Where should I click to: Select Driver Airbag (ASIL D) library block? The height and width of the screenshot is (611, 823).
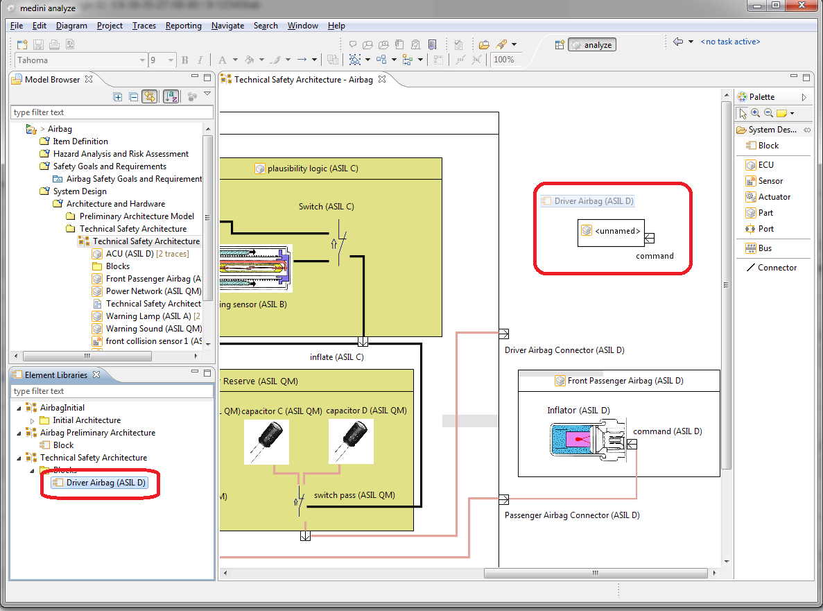point(105,483)
